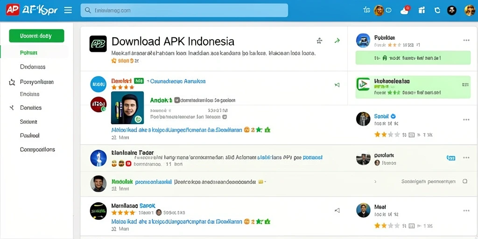Screen dimensions: 478x239
Task: Click the dark red round avatar
Action: pyautogui.click(x=98, y=104)
